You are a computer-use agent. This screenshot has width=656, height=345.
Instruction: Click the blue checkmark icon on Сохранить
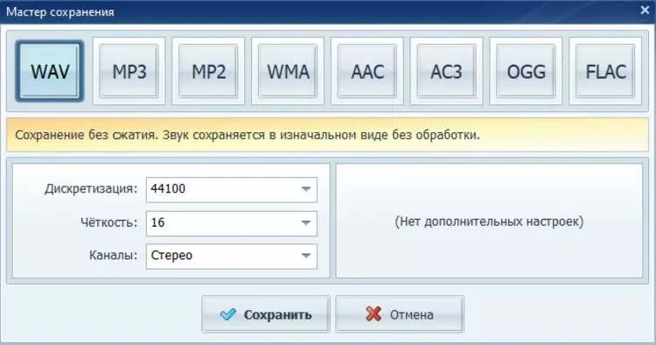click(228, 314)
